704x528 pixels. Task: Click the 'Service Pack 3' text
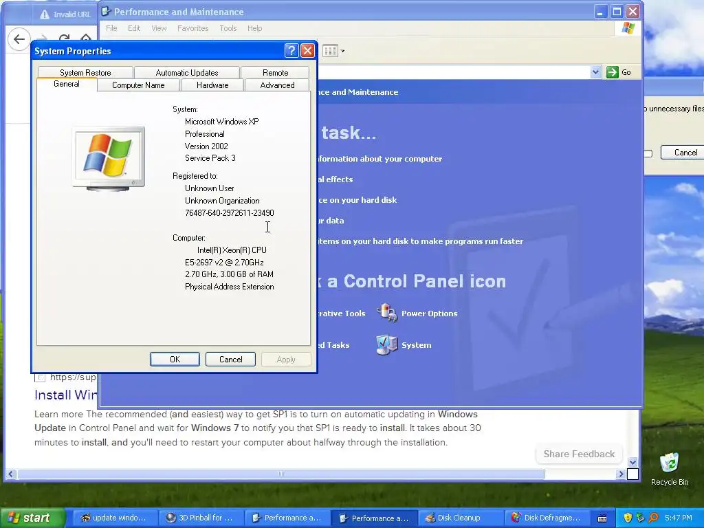pos(210,158)
